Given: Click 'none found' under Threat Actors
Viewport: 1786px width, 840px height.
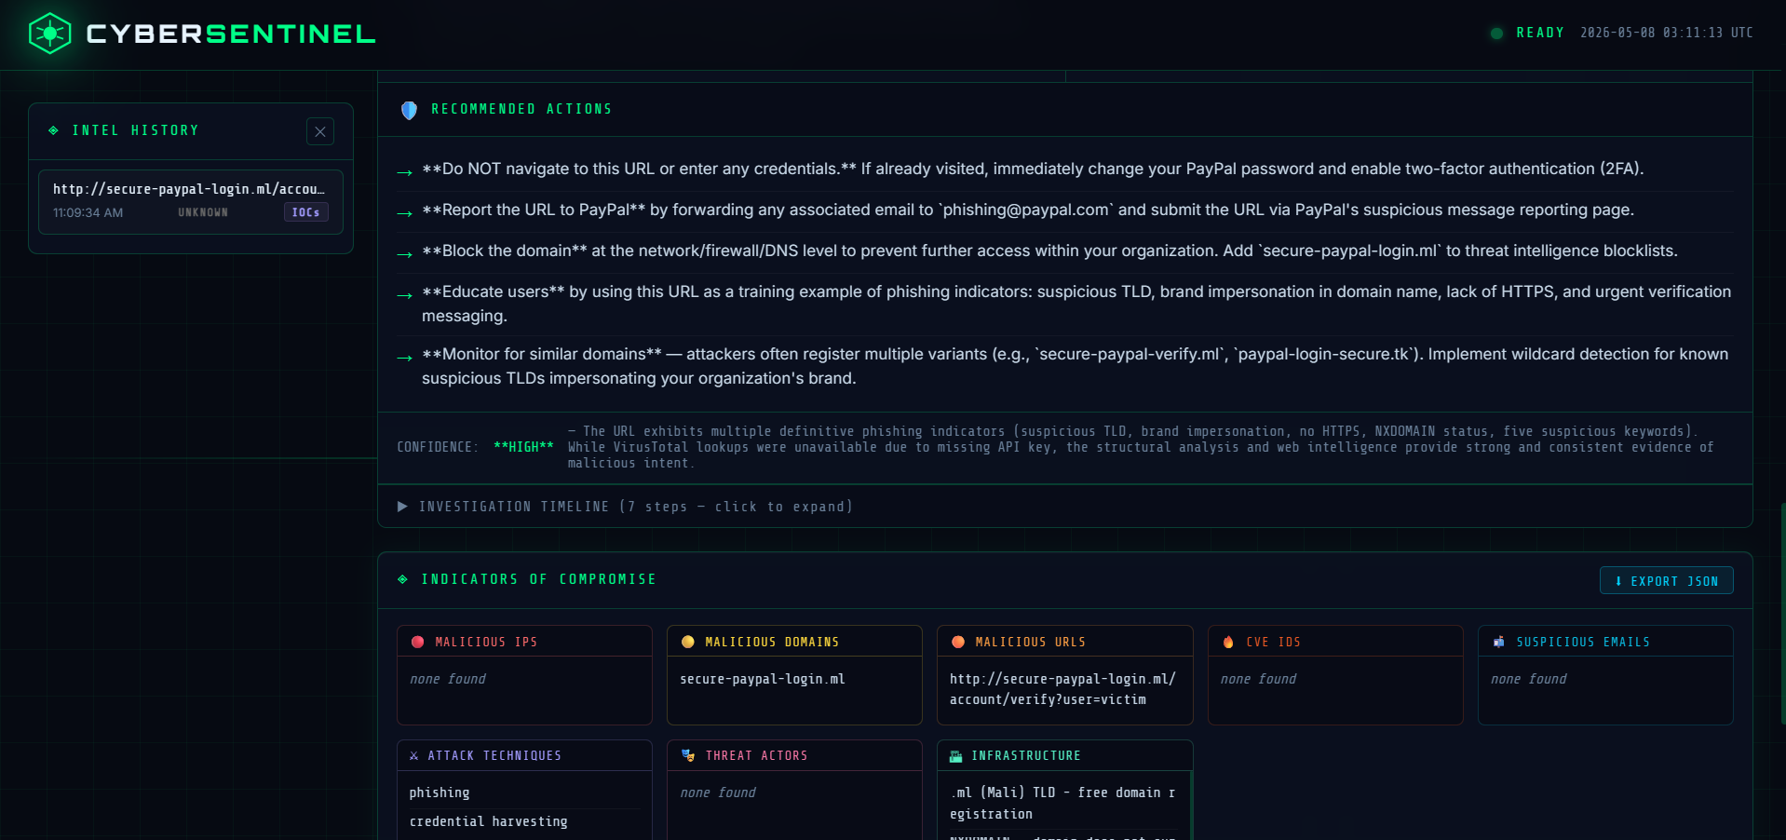Looking at the screenshot, I should coord(718,793).
